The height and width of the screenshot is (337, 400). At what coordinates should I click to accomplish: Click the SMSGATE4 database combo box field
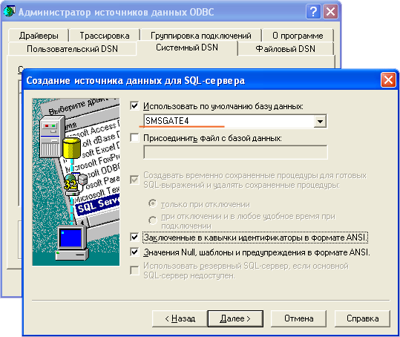[235, 121]
